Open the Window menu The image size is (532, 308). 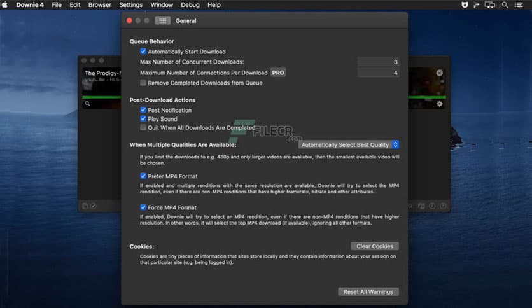pos(162,4)
